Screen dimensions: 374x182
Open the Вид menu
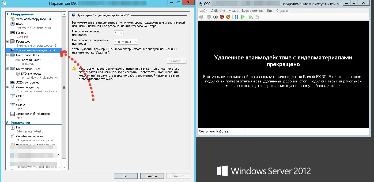pos(270,11)
